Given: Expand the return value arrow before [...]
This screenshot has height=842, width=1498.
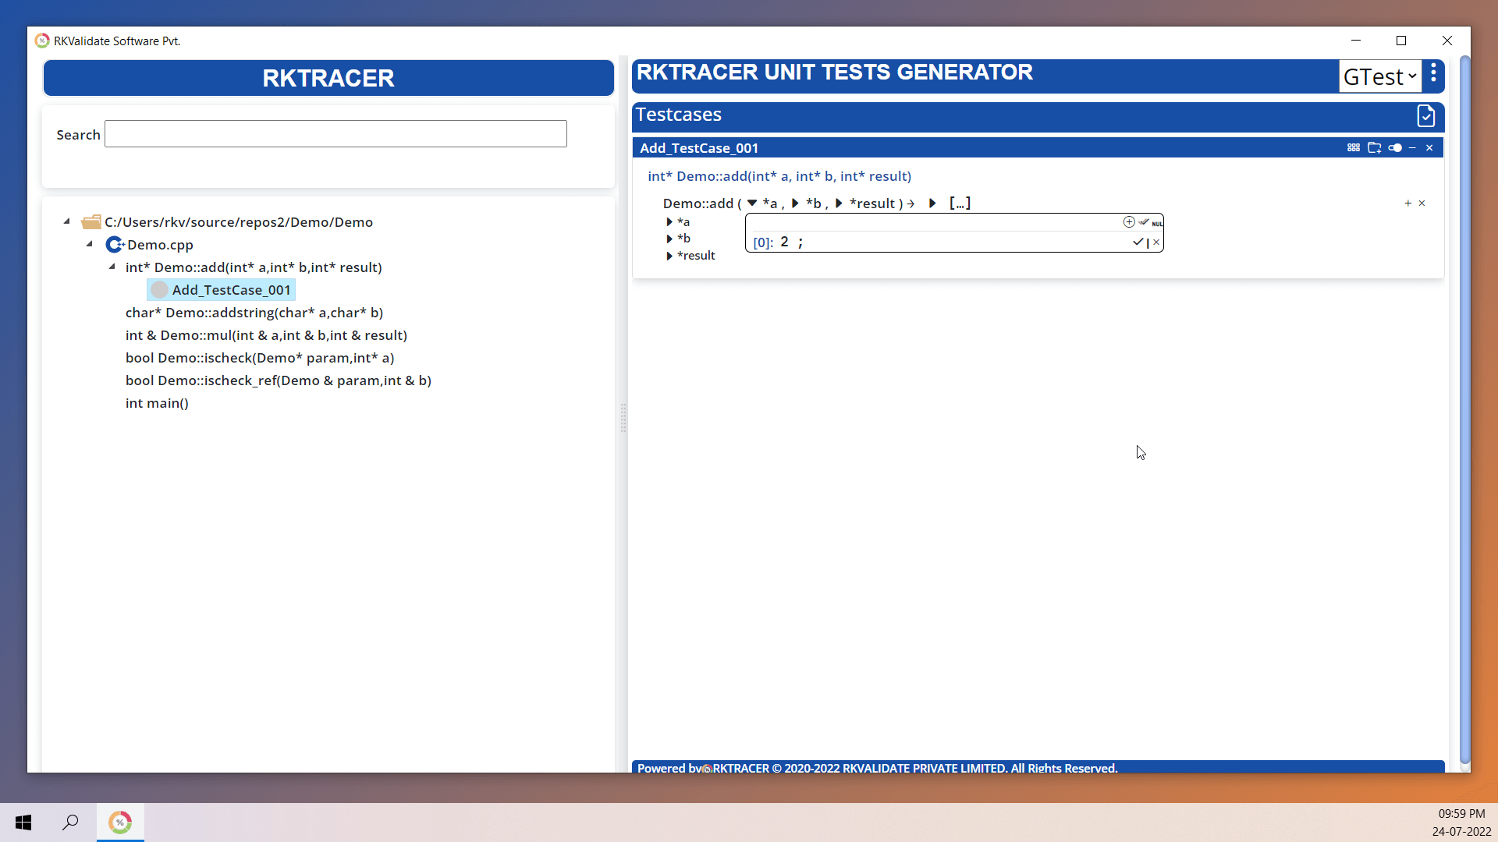Looking at the screenshot, I should pos(932,203).
